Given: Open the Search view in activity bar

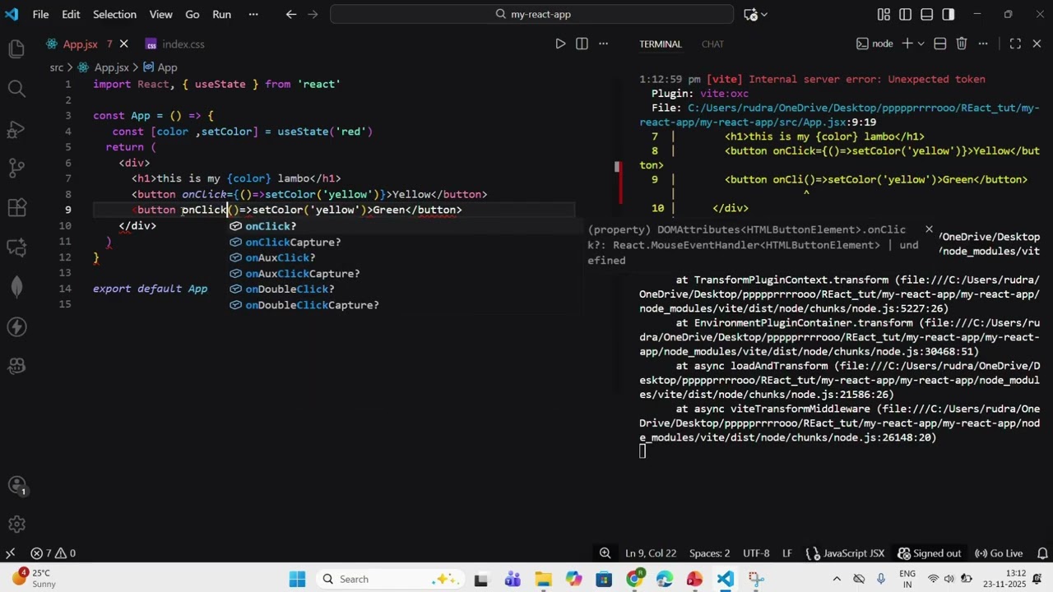Looking at the screenshot, I should tap(16, 88).
